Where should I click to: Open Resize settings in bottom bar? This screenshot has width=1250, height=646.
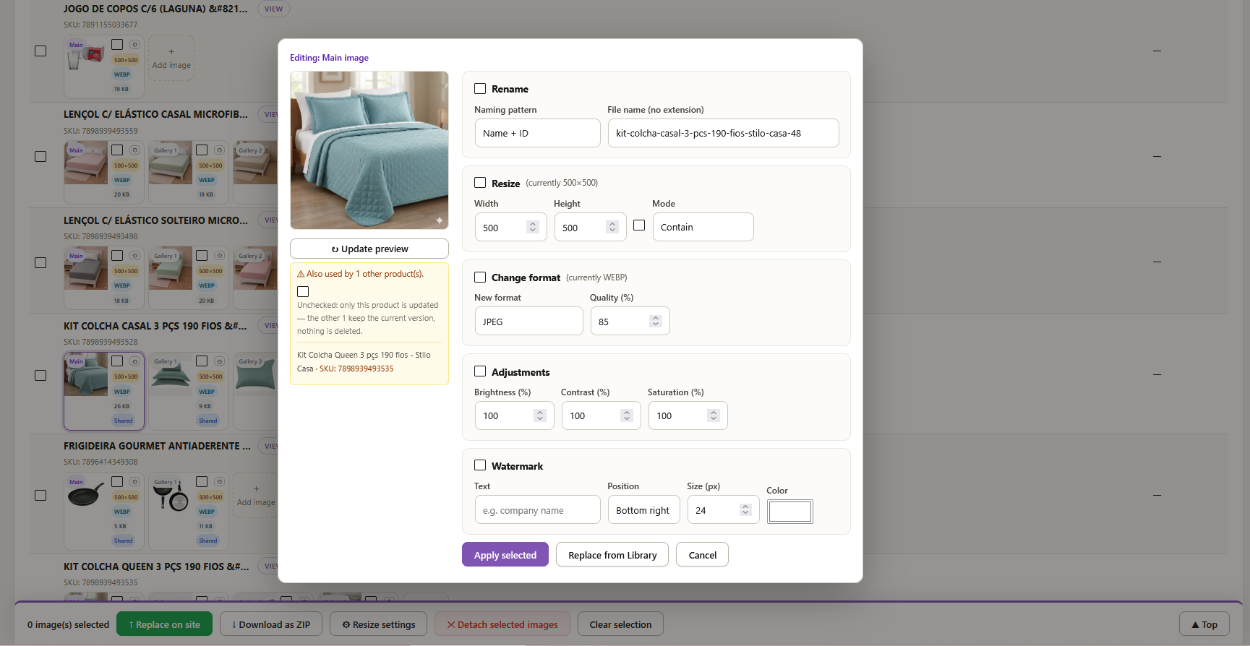pos(379,624)
